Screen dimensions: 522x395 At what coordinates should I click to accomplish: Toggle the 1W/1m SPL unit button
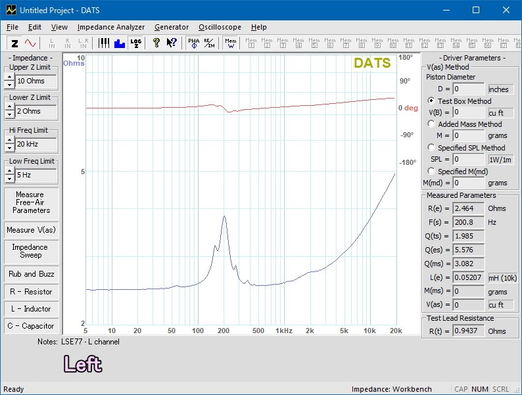(500, 160)
